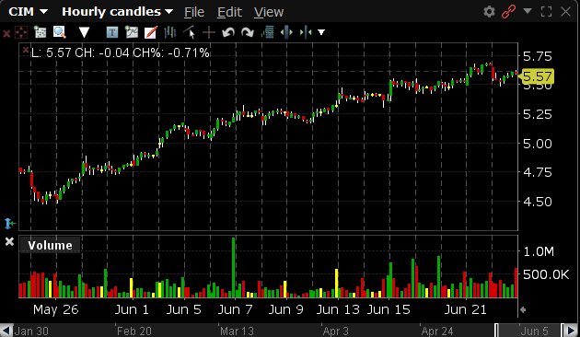This screenshot has width=580, height=337.
Task: Click the 5.00 price axis label
Action: click(x=537, y=144)
